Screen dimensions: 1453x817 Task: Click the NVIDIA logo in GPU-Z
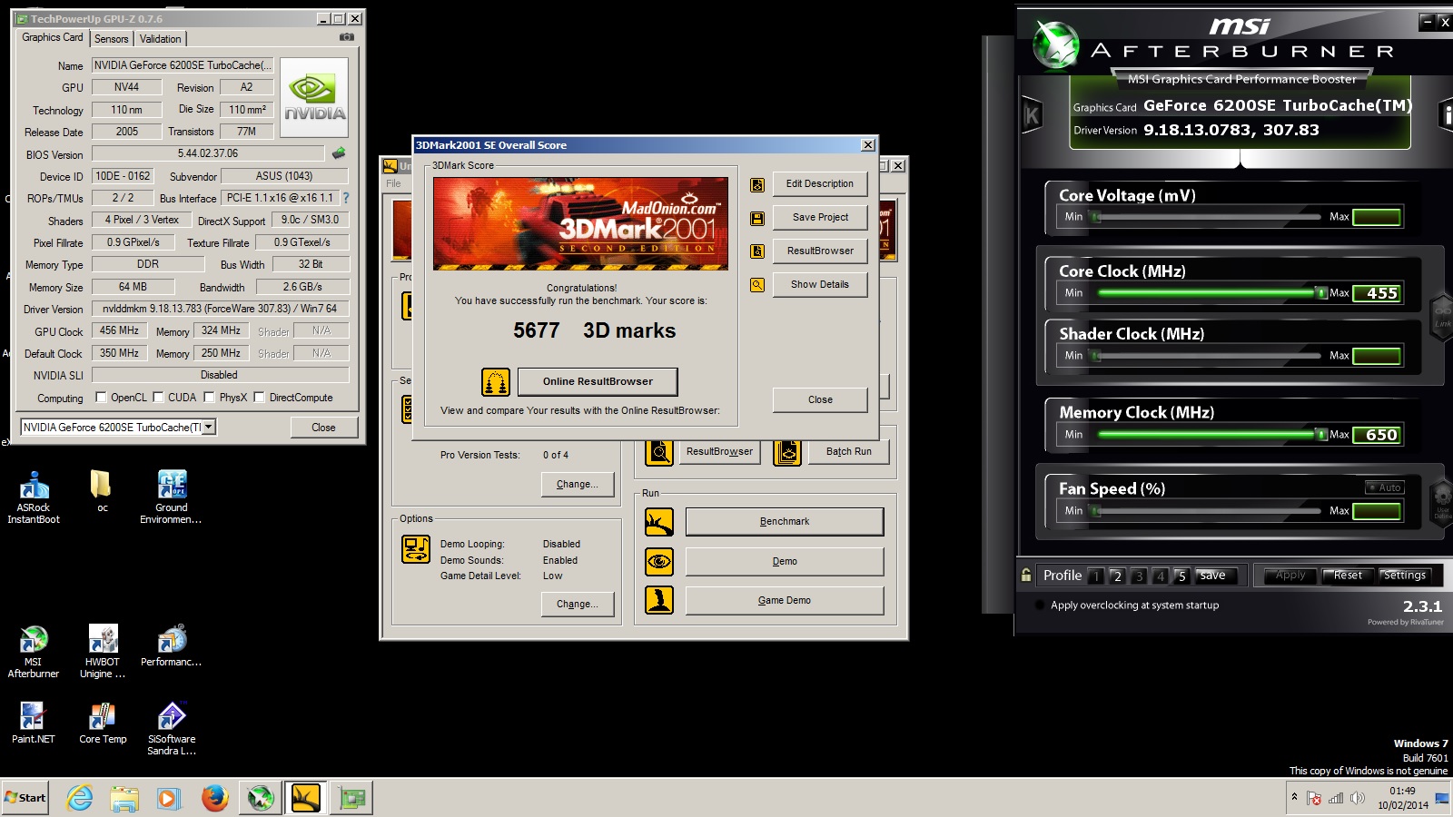click(x=314, y=97)
